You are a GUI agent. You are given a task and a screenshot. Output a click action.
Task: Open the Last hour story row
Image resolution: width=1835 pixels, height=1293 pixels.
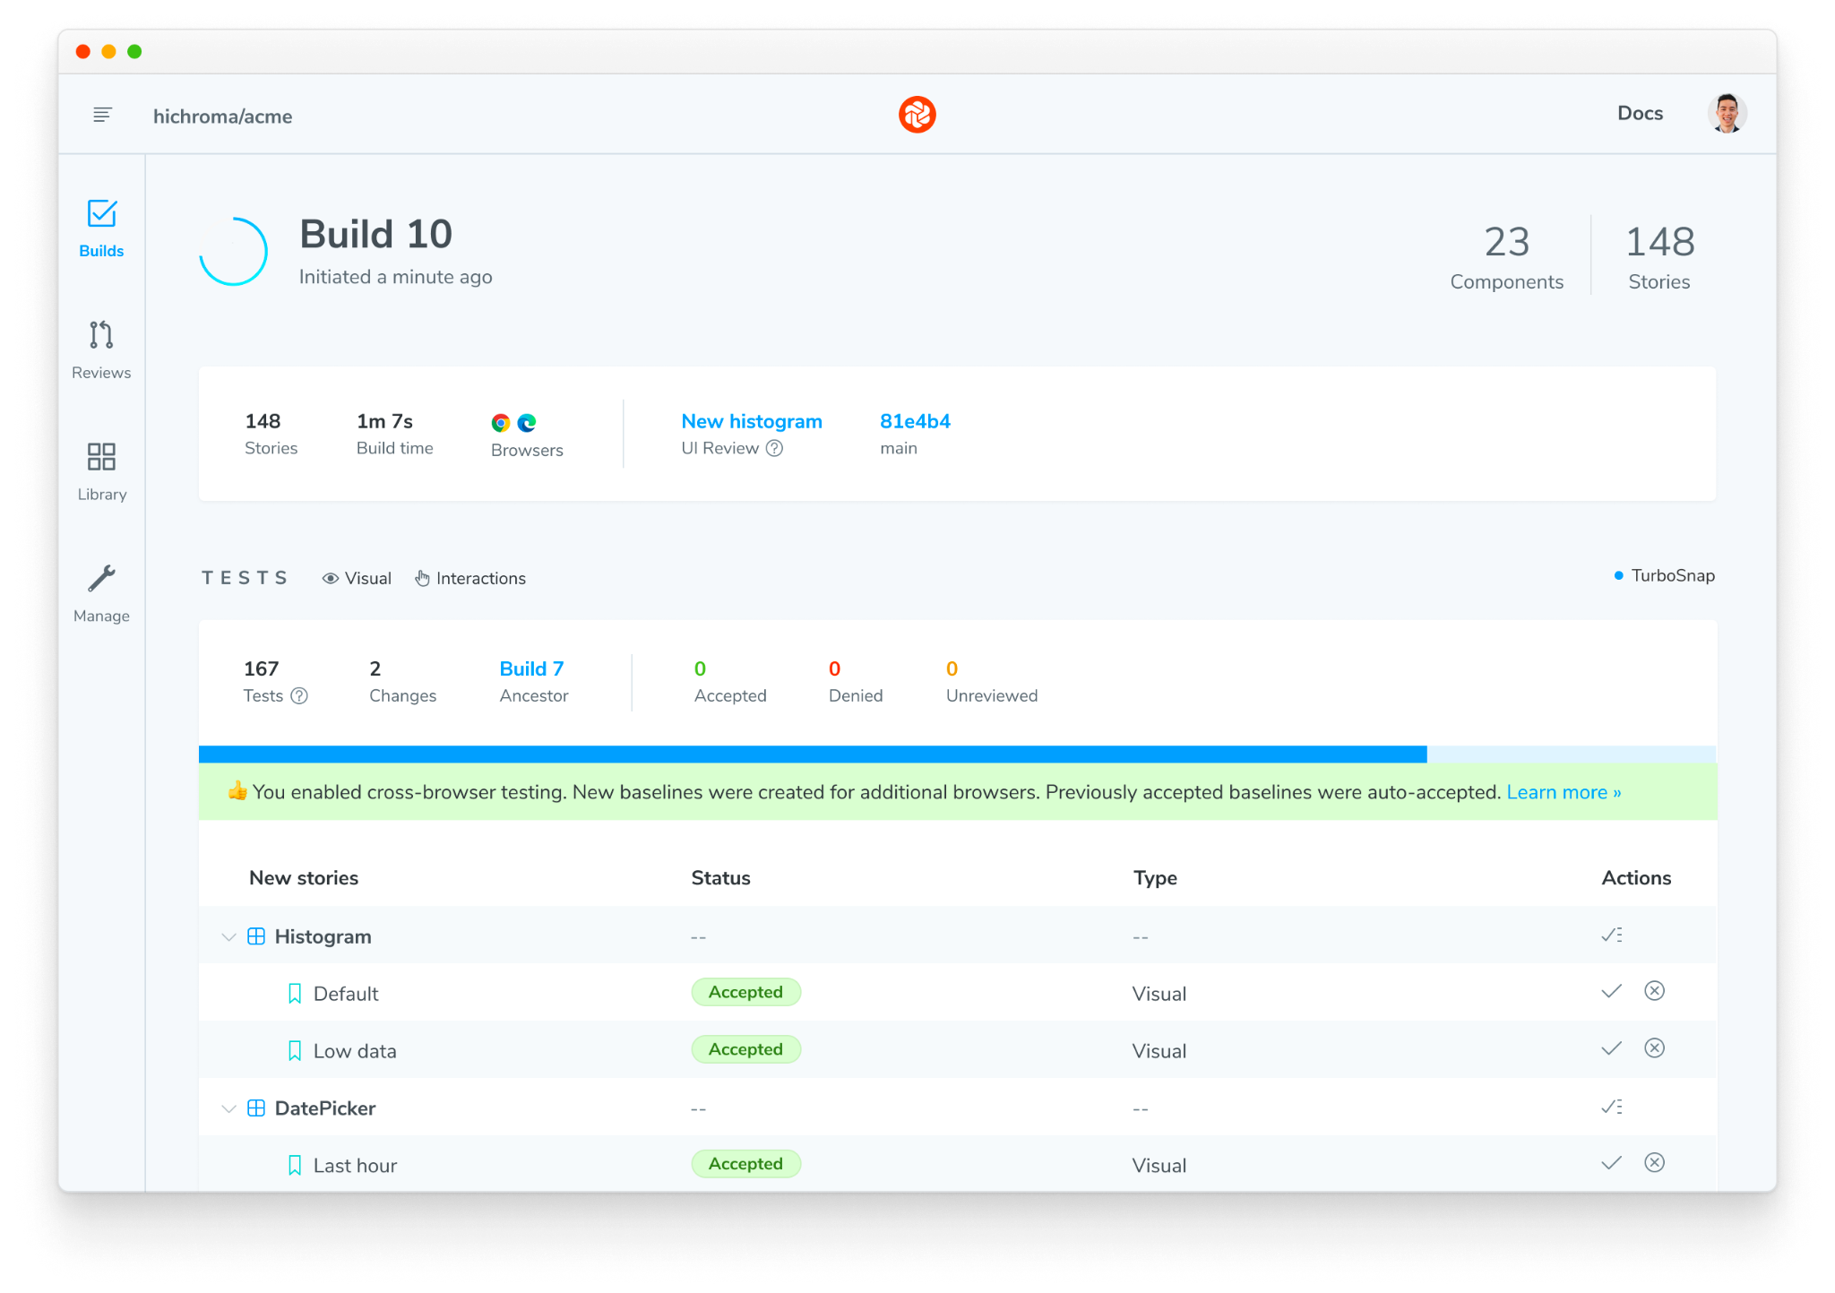(957, 1164)
